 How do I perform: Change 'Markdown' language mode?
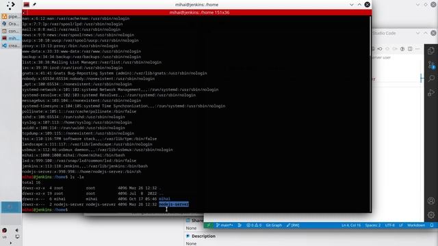coord(416,225)
